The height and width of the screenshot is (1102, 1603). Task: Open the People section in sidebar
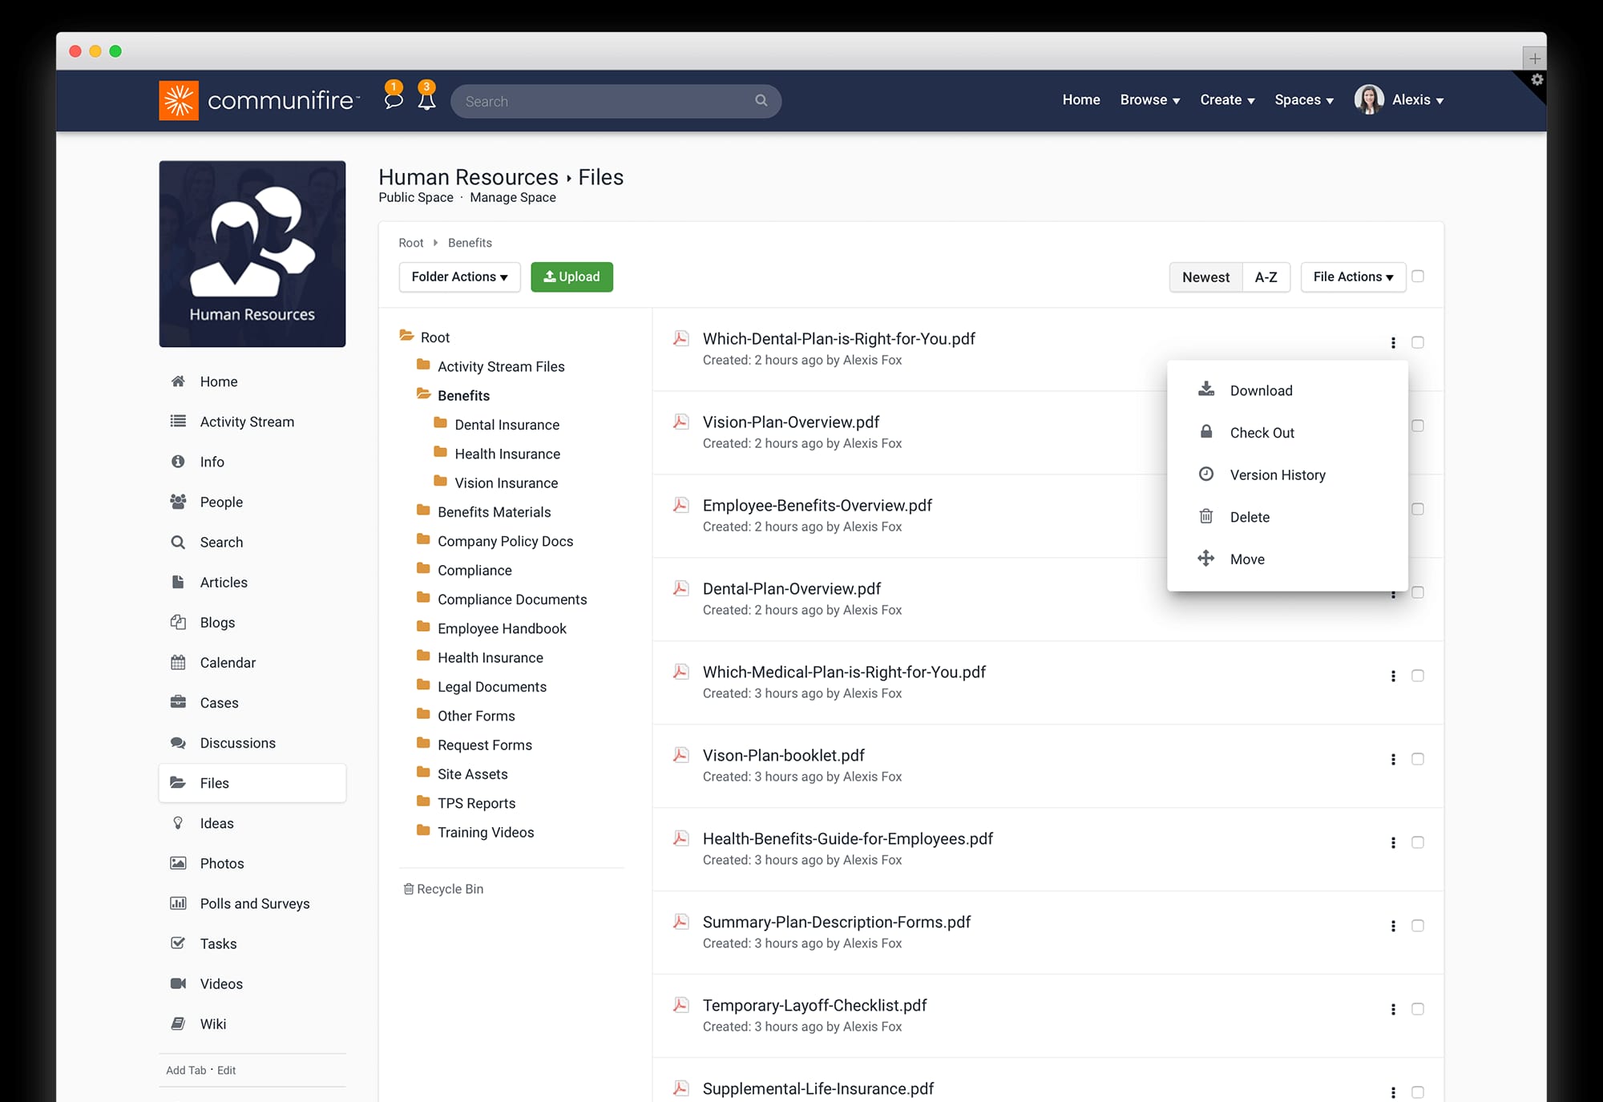(221, 502)
